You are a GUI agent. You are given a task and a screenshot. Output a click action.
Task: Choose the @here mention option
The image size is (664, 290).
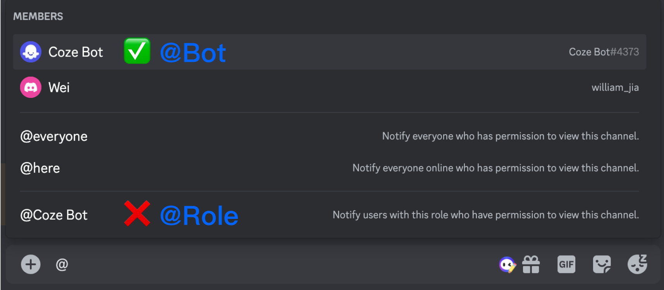(x=40, y=168)
